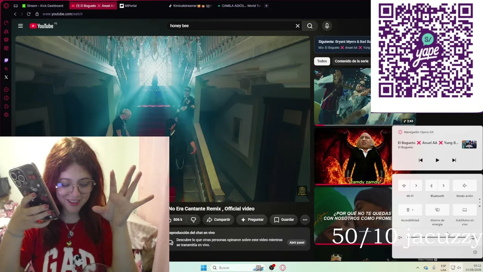Open ESP LAA keyboard language indicator
This screenshot has width=483, height=272.
[443, 267]
